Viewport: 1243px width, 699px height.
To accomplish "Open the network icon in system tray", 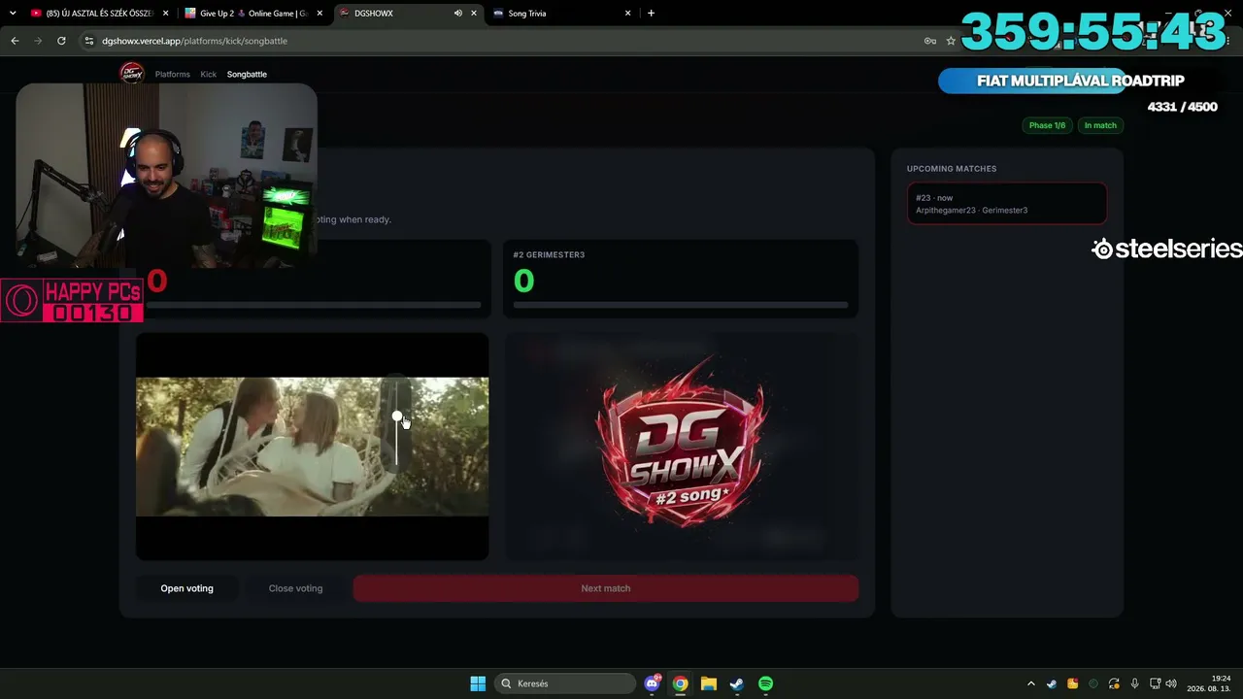I will tap(1155, 683).
